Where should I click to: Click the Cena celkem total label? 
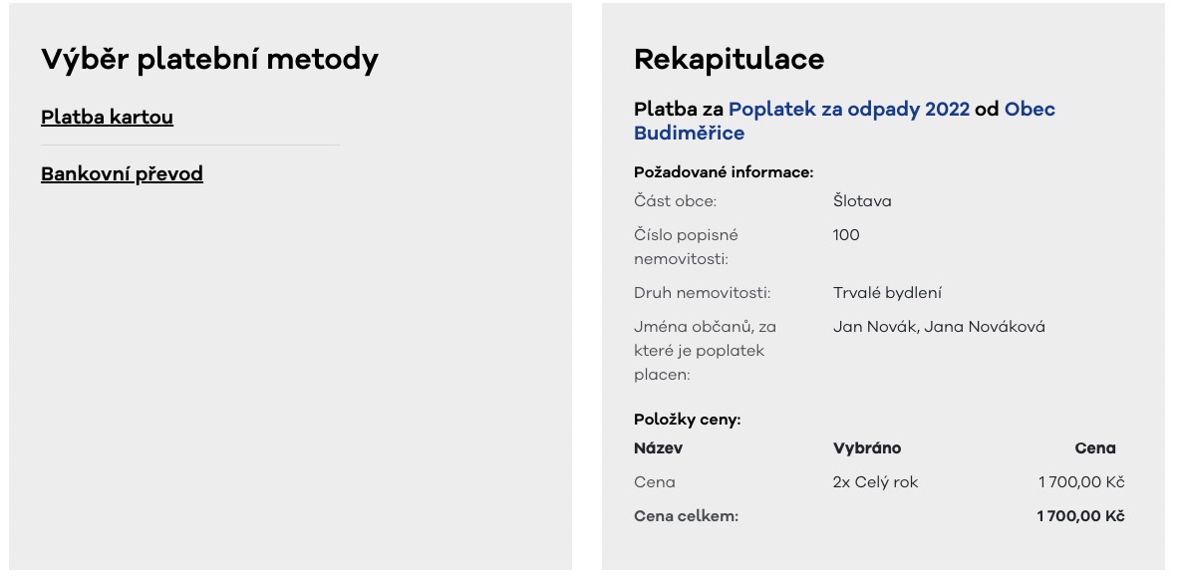pos(686,516)
